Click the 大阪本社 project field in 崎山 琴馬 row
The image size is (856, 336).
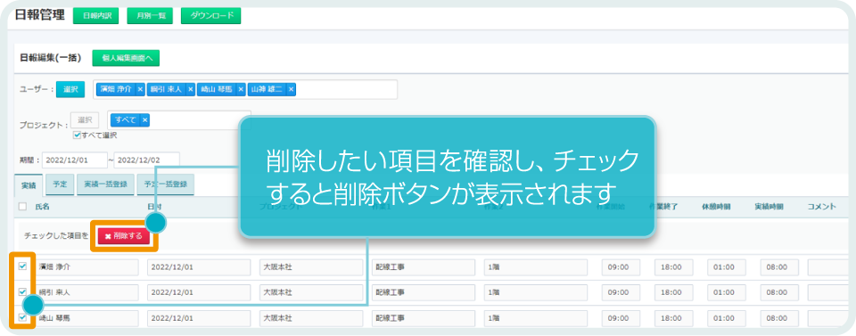point(311,317)
